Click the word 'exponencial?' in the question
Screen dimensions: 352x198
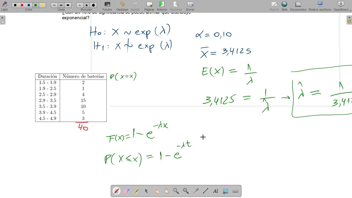click(x=76, y=18)
